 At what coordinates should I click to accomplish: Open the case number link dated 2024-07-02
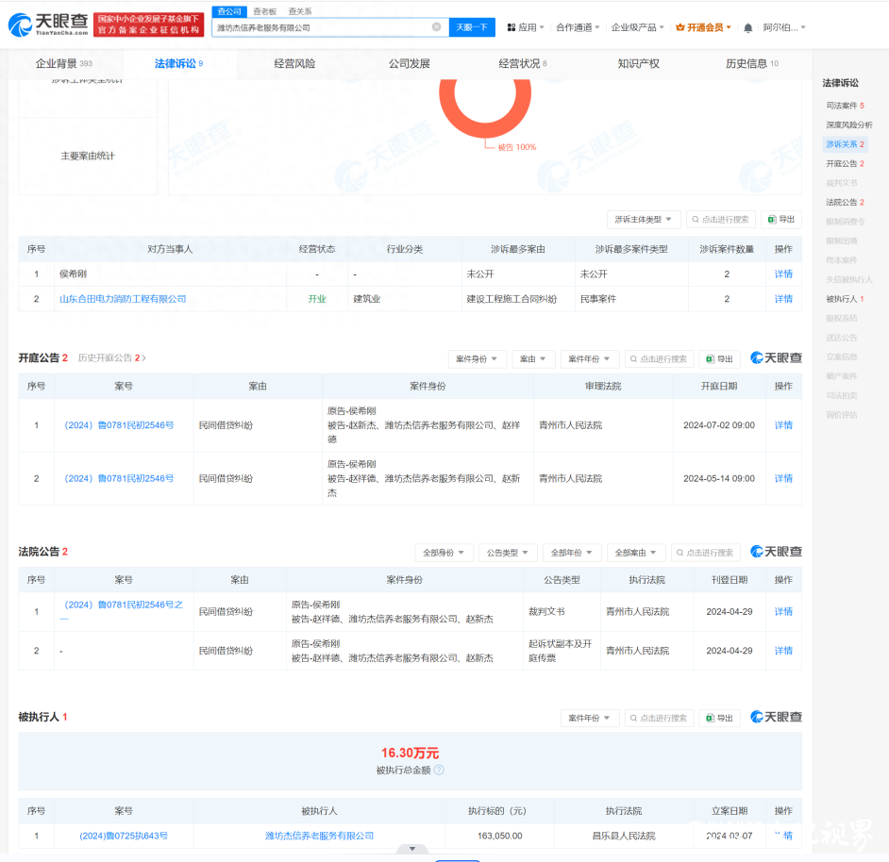(119, 425)
